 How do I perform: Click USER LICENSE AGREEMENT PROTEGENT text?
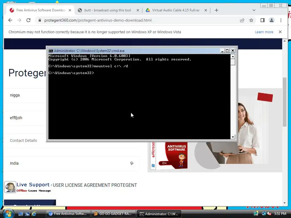[95, 185]
